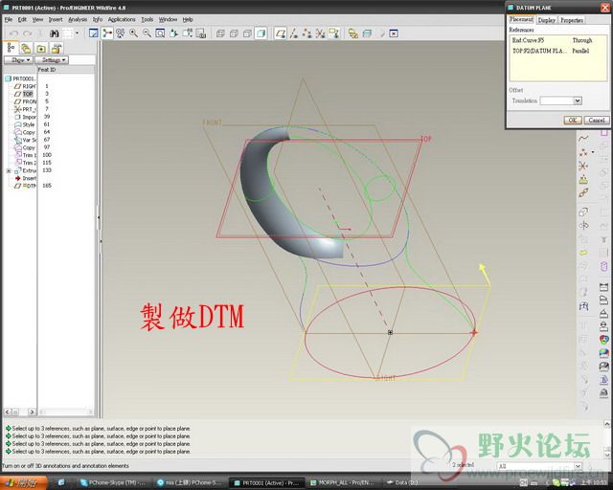
Task: Toggle Spin Center display icon
Action: 106,33
